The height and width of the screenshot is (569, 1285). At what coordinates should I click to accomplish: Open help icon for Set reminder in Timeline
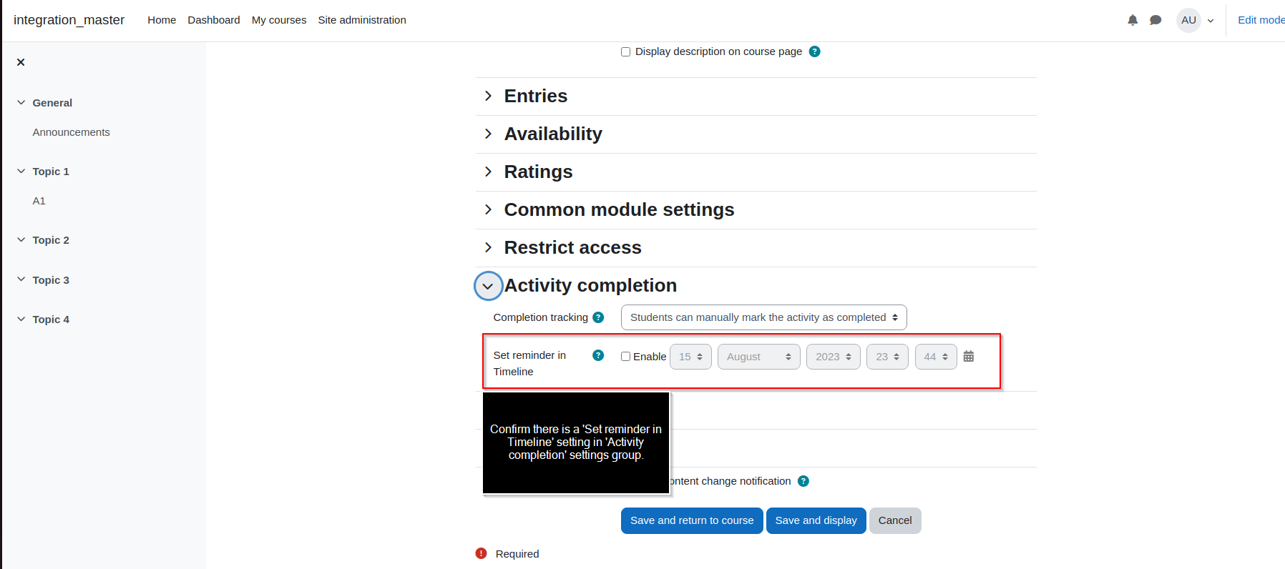tap(598, 355)
